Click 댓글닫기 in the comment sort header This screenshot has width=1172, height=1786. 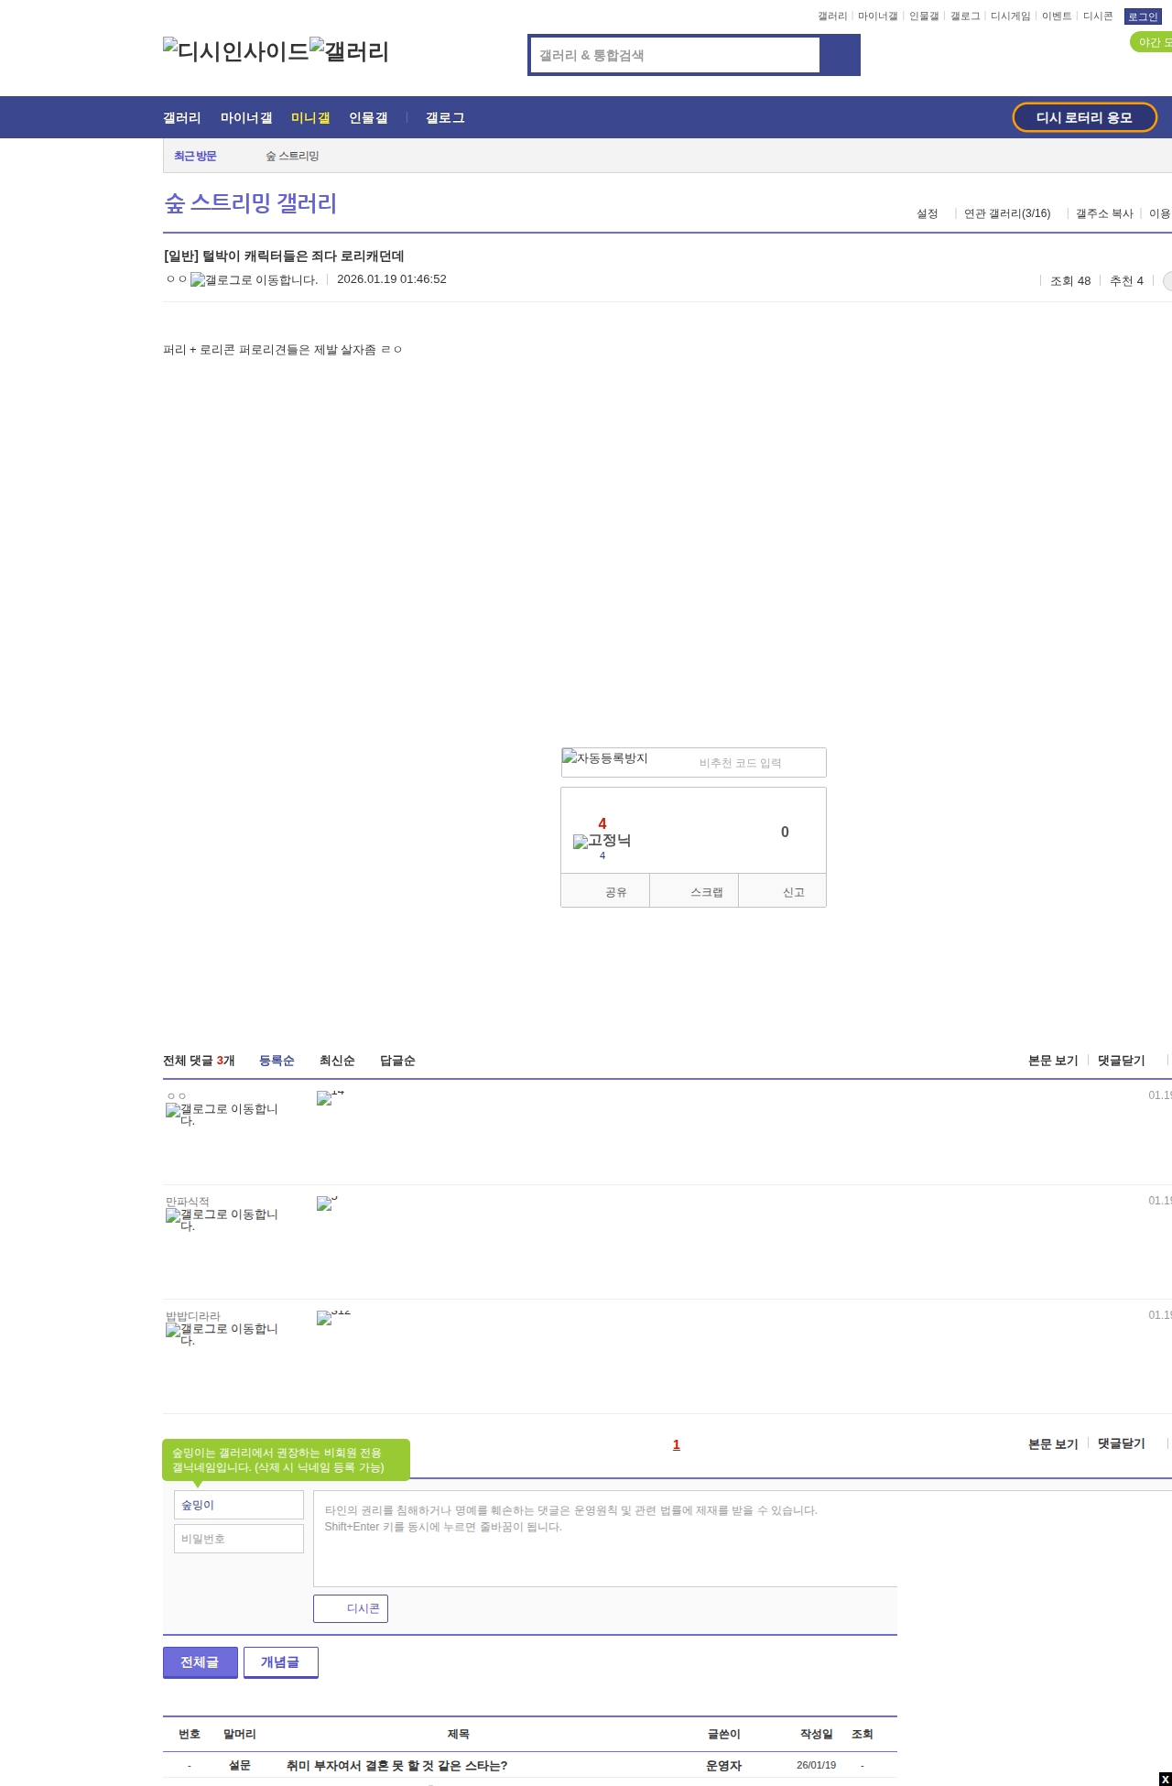[1122, 1061]
